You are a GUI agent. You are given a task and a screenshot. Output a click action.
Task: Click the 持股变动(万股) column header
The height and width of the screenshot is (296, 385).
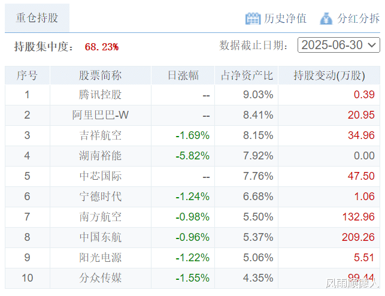click(329, 75)
